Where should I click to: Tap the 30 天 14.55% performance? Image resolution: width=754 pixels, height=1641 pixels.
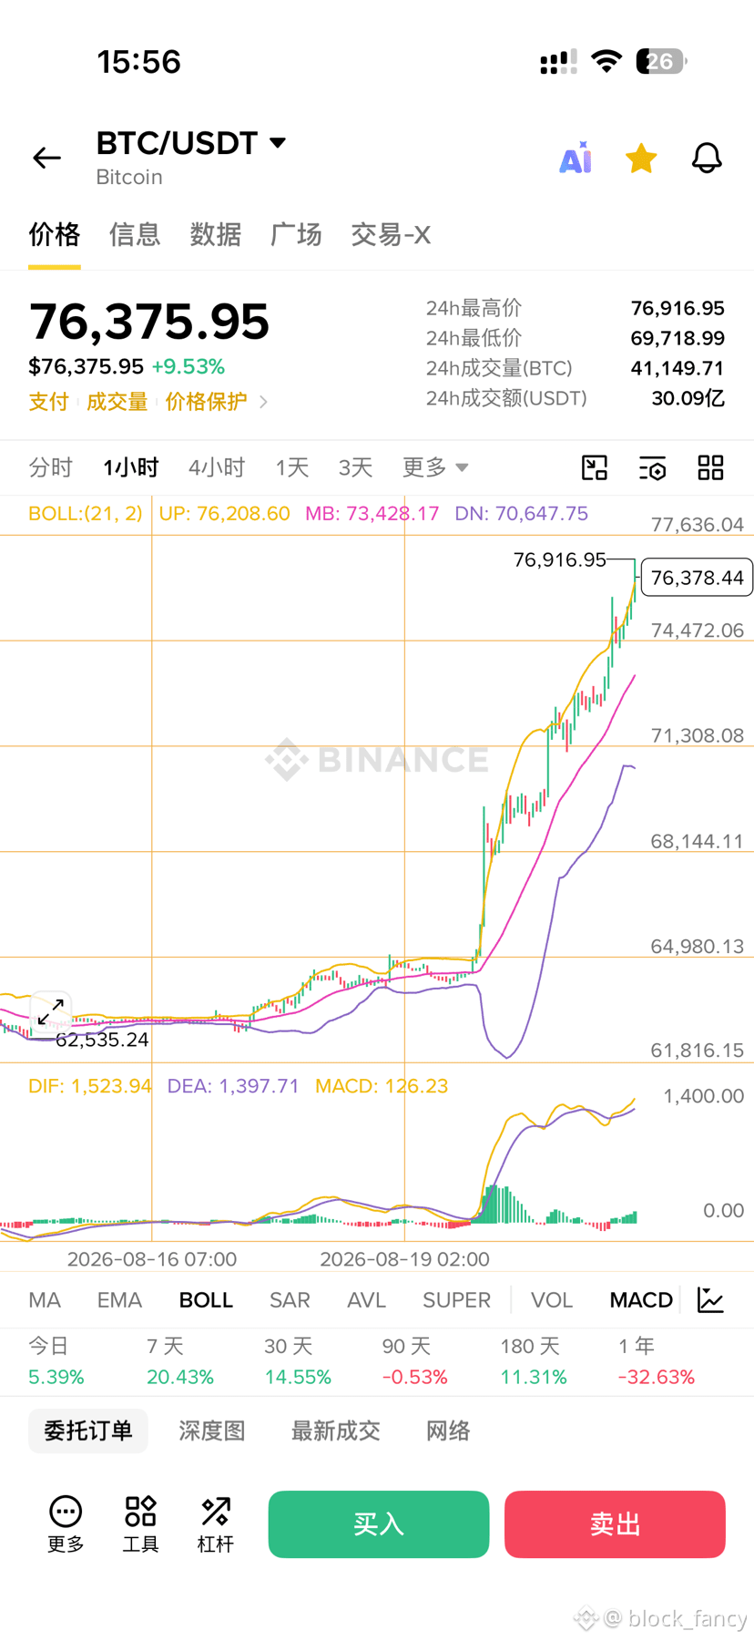[x=298, y=1361]
